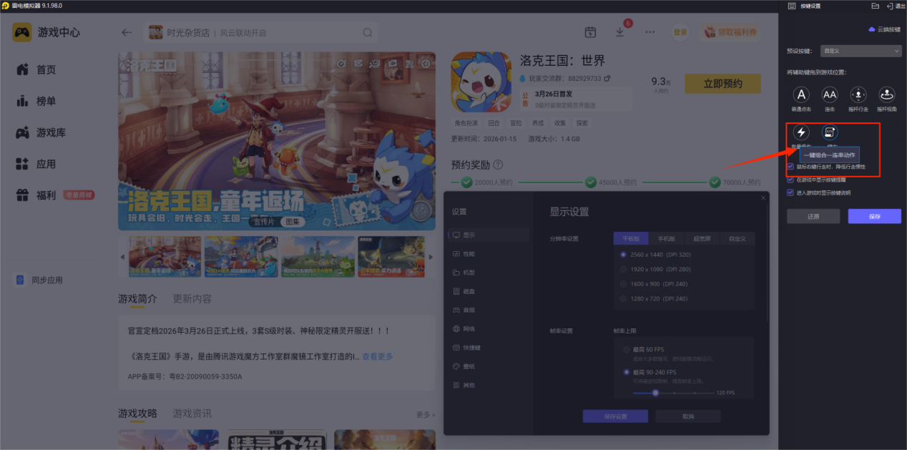Viewport: 907px width, 450px height.
Task: Click 取消 in the settings dialog
Action: [x=688, y=416]
